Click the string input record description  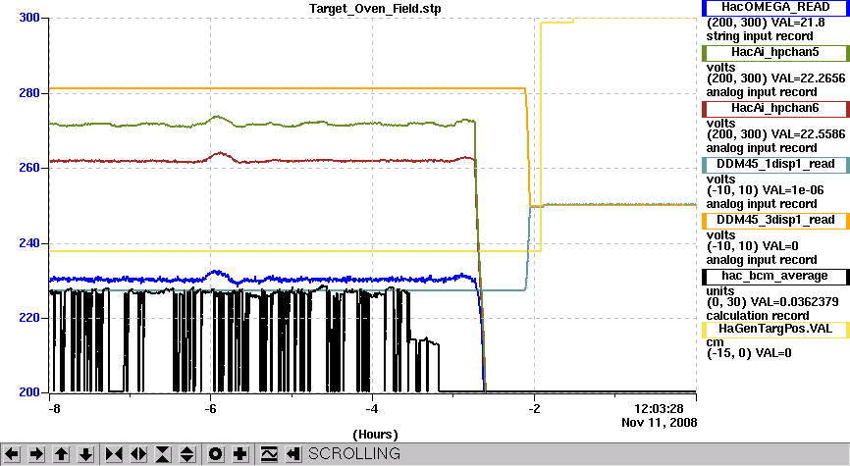point(759,36)
